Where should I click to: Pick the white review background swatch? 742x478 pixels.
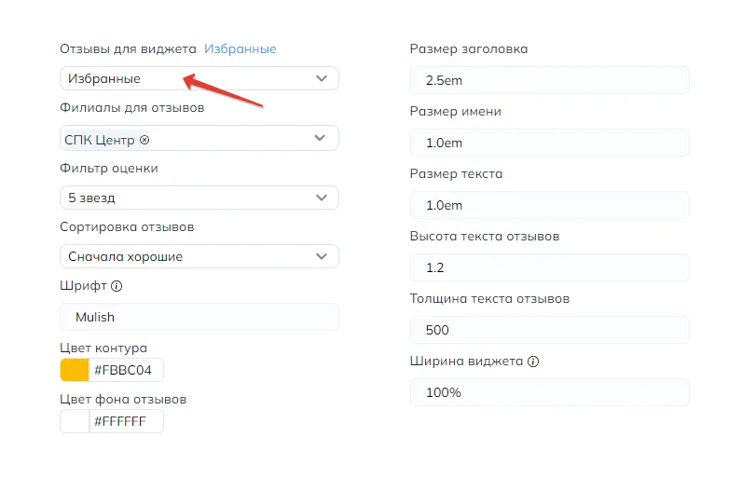pos(75,421)
